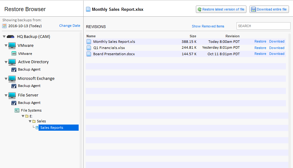This screenshot has height=168, width=293.
Task: Click the Active Directory computer icon
Action: [x=12, y=62]
